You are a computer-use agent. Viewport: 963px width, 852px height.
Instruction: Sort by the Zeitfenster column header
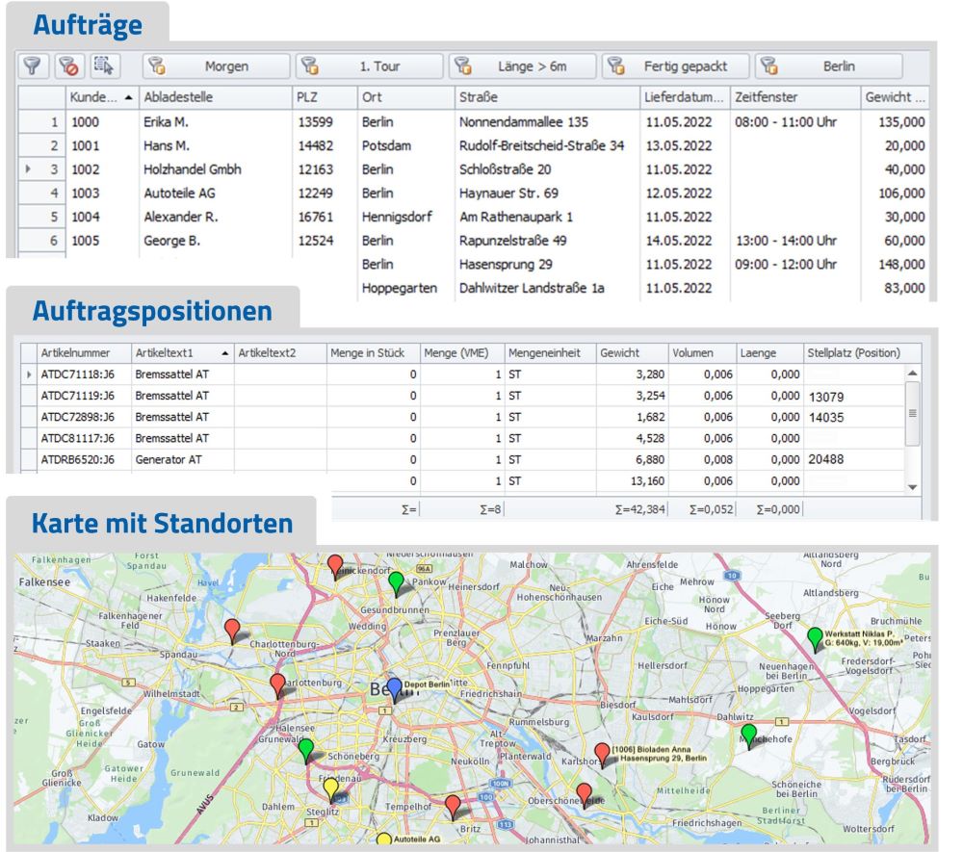(795, 97)
